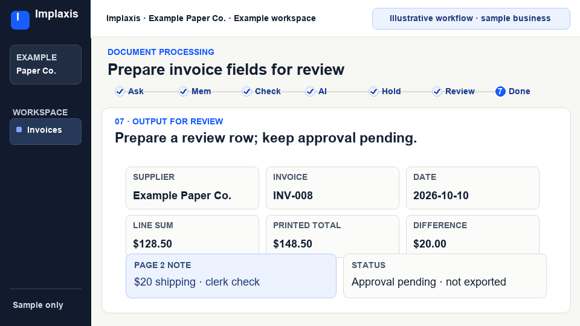Click the 'Prepare invoice fields for review' heading
The image size is (580, 326).
click(226, 69)
